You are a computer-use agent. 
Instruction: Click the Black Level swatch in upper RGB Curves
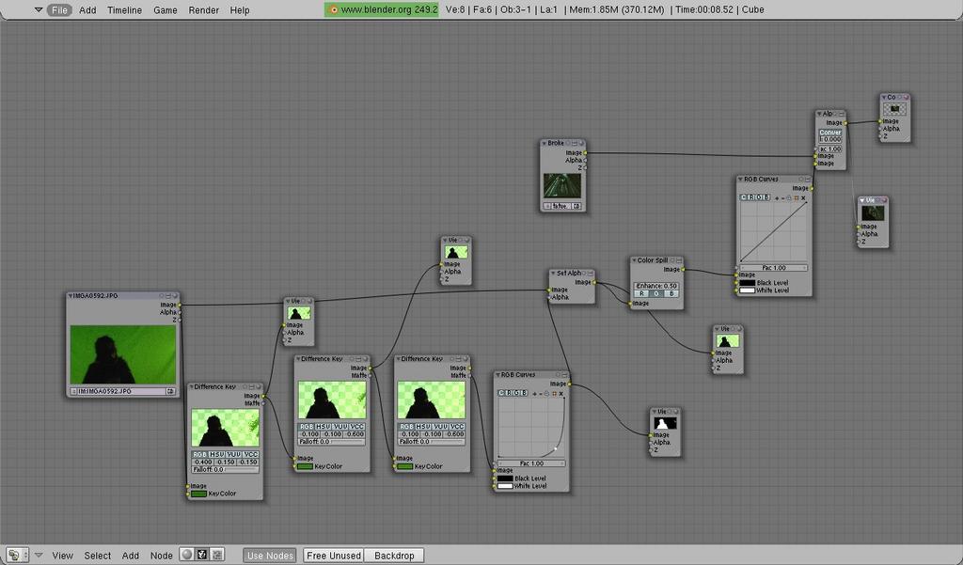tap(747, 283)
